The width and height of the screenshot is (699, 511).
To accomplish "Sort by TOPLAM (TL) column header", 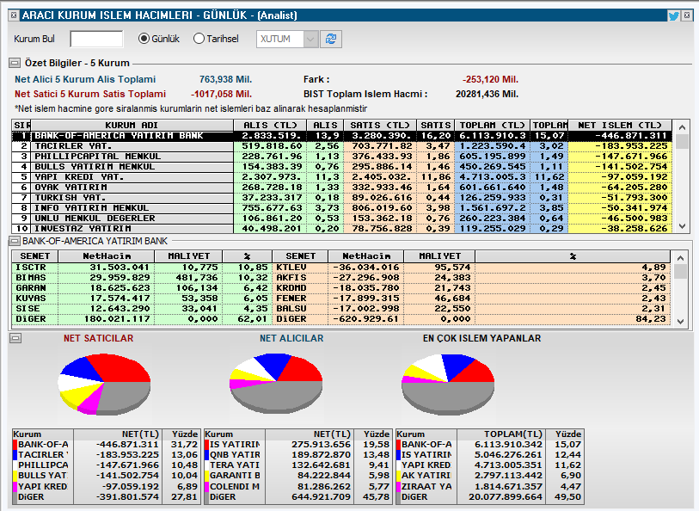I will click(x=492, y=126).
